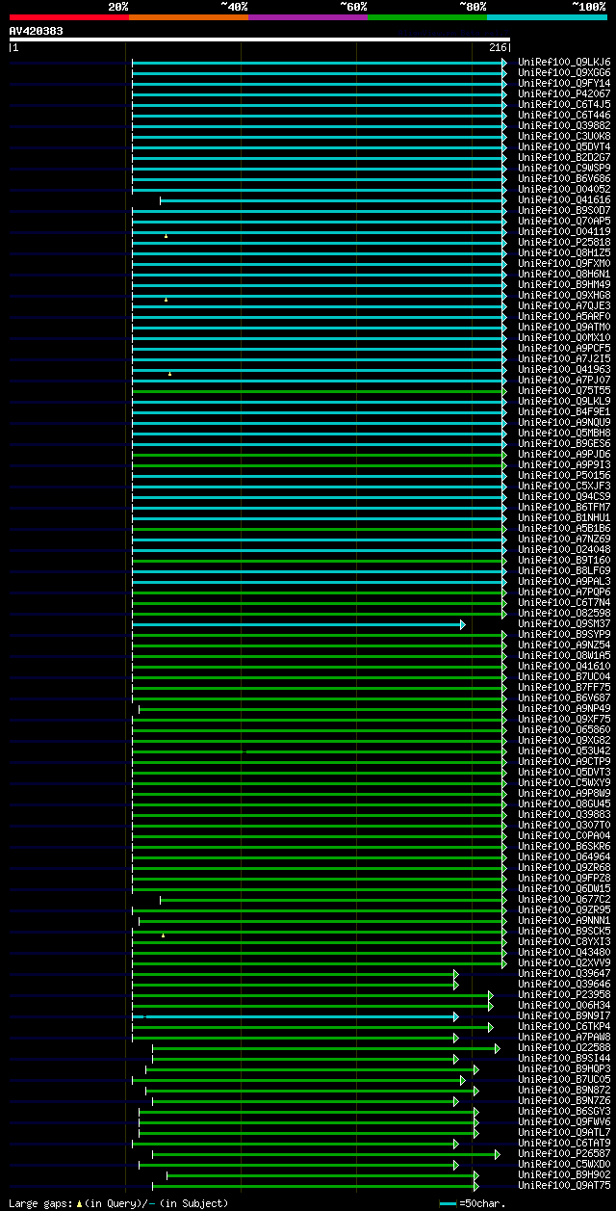Viewport: 616px width, 1211px height.
Task: Click the orange ~40% identity legend bar
Action: tap(189, 17)
